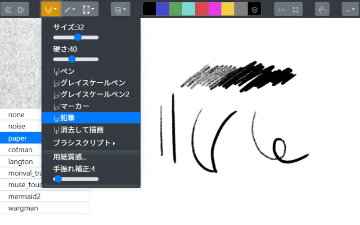Select the muse_touch texture in list
360x225 pixels.
pos(21,185)
